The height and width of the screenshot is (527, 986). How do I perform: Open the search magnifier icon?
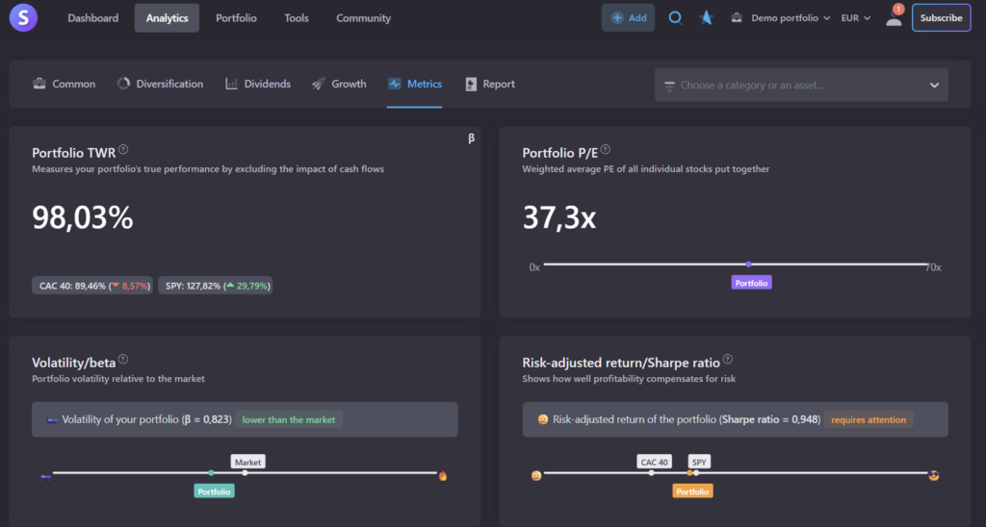(x=675, y=17)
